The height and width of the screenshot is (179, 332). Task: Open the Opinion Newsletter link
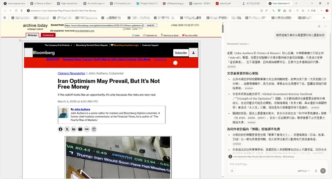72,73
